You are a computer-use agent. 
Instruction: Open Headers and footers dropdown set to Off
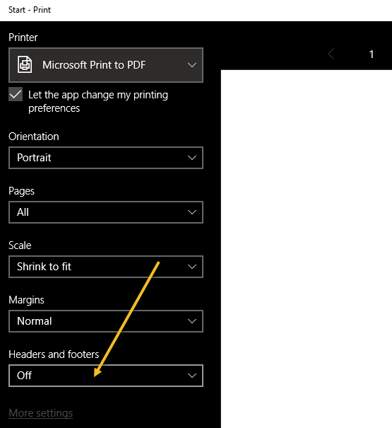coord(106,376)
